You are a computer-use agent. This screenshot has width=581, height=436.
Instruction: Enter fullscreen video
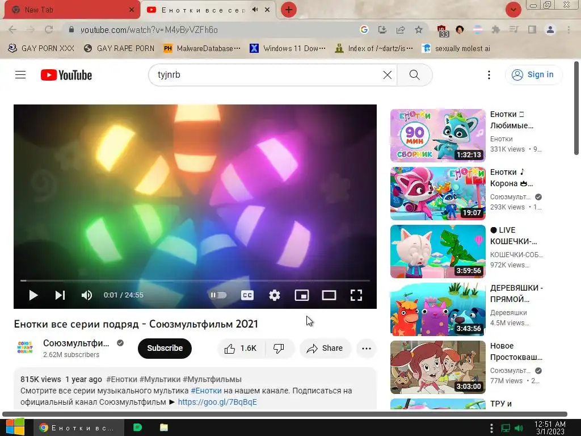[x=356, y=295]
